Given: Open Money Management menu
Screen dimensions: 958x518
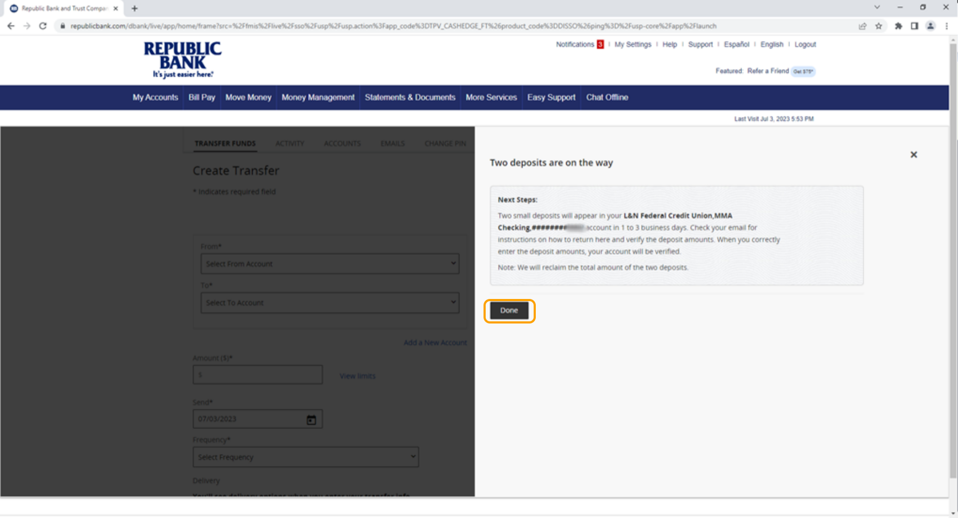Looking at the screenshot, I should pos(318,98).
